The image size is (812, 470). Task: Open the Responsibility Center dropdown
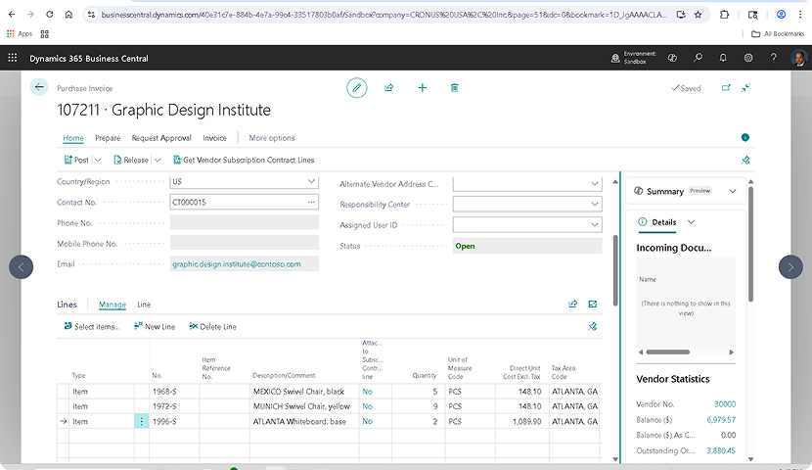pos(594,204)
